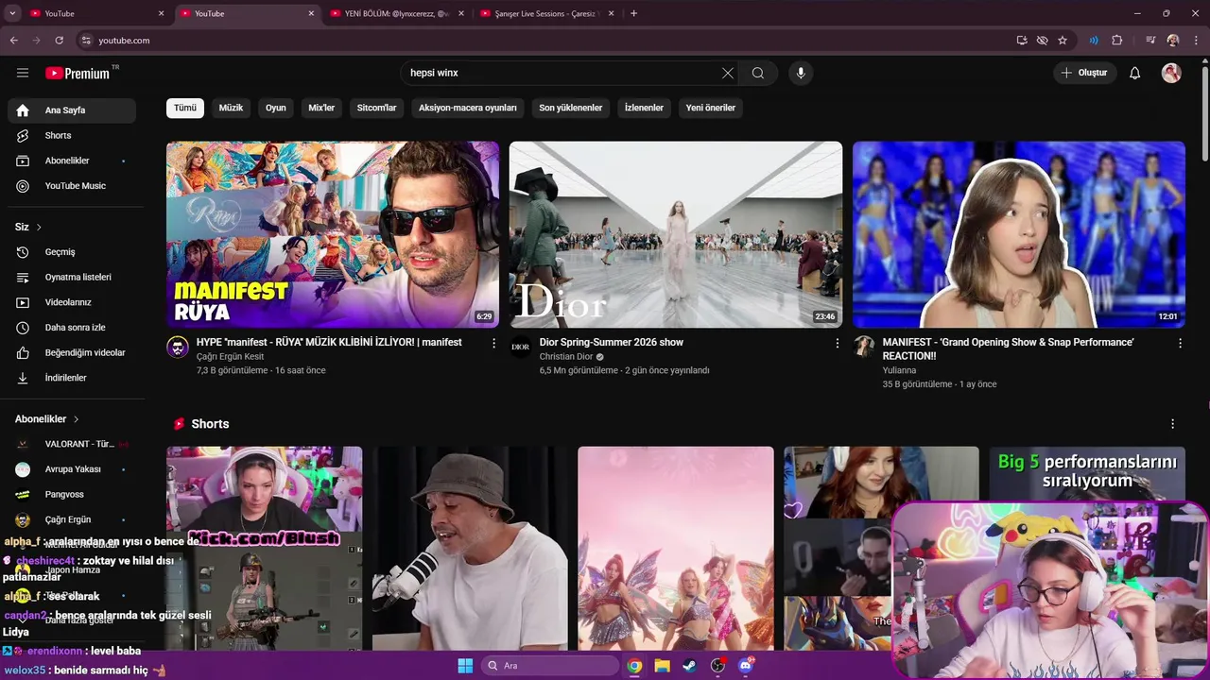Switch to the YENİ BÖLÜM tab
This screenshot has width=1210, height=680.
point(396,13)
